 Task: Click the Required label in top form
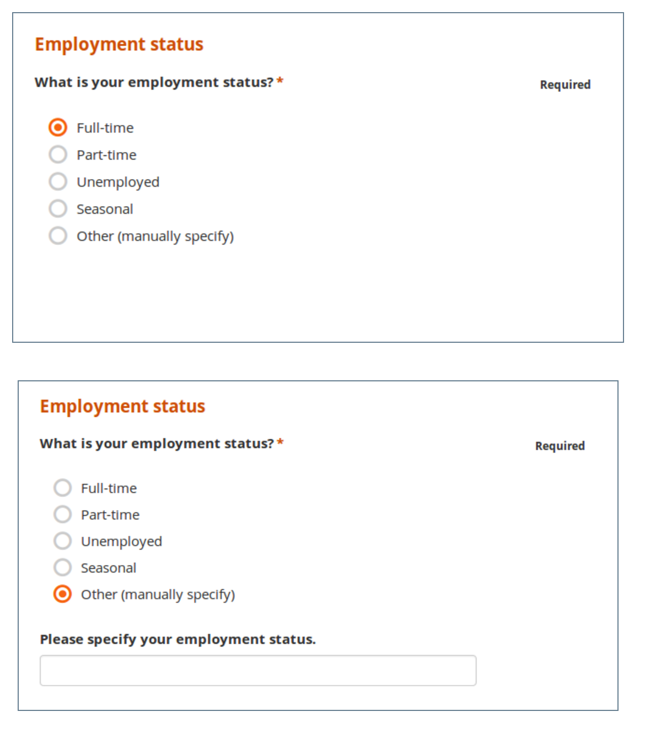coord(565,85)
